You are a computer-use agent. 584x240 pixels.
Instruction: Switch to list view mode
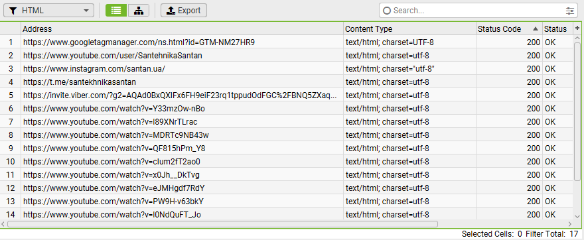pyautogui.click(x=116, y=11)
